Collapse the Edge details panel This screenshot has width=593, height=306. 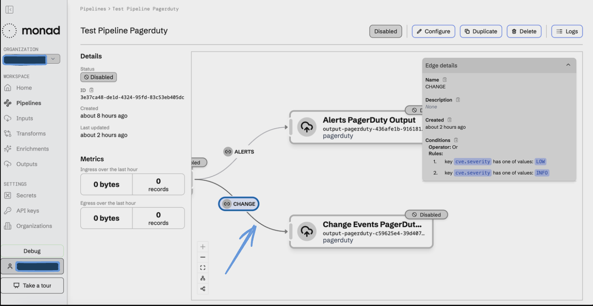pyautogui.click(x=568, y=65)
